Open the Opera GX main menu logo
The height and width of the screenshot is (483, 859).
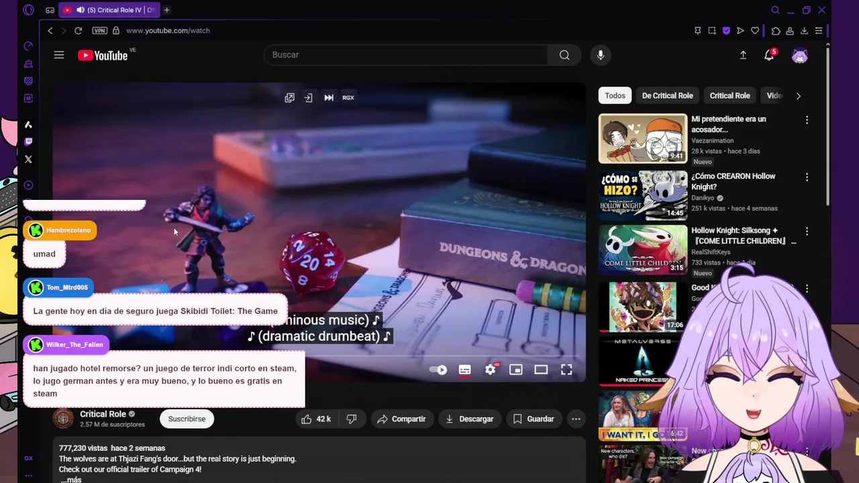(28, 10)
